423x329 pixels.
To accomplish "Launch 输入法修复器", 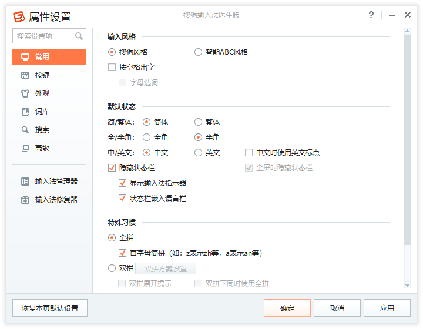I will 49,200.
